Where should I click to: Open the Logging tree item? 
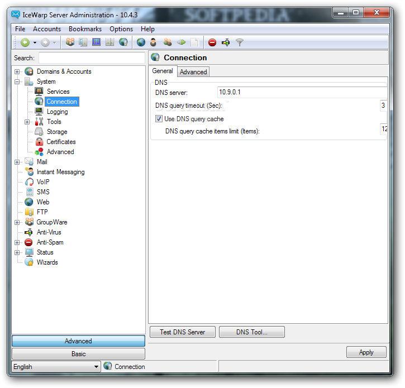tap(58, 112)
